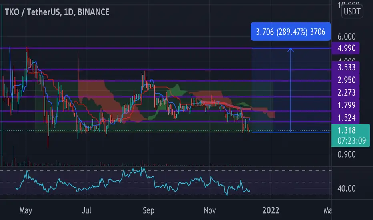Click the 4.990 price level label

pyautogui.click(x=346, y=48)
